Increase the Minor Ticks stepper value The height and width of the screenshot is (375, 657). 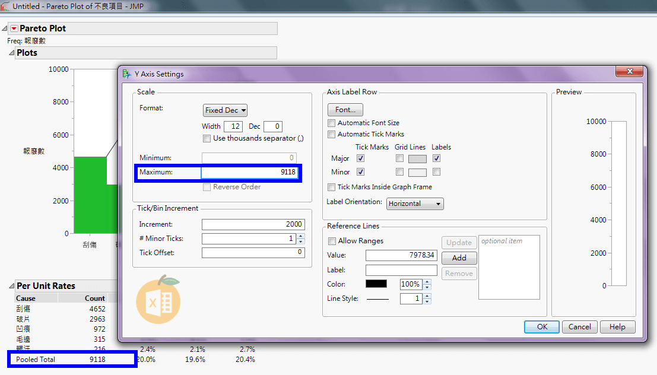[x=300, y=236]
